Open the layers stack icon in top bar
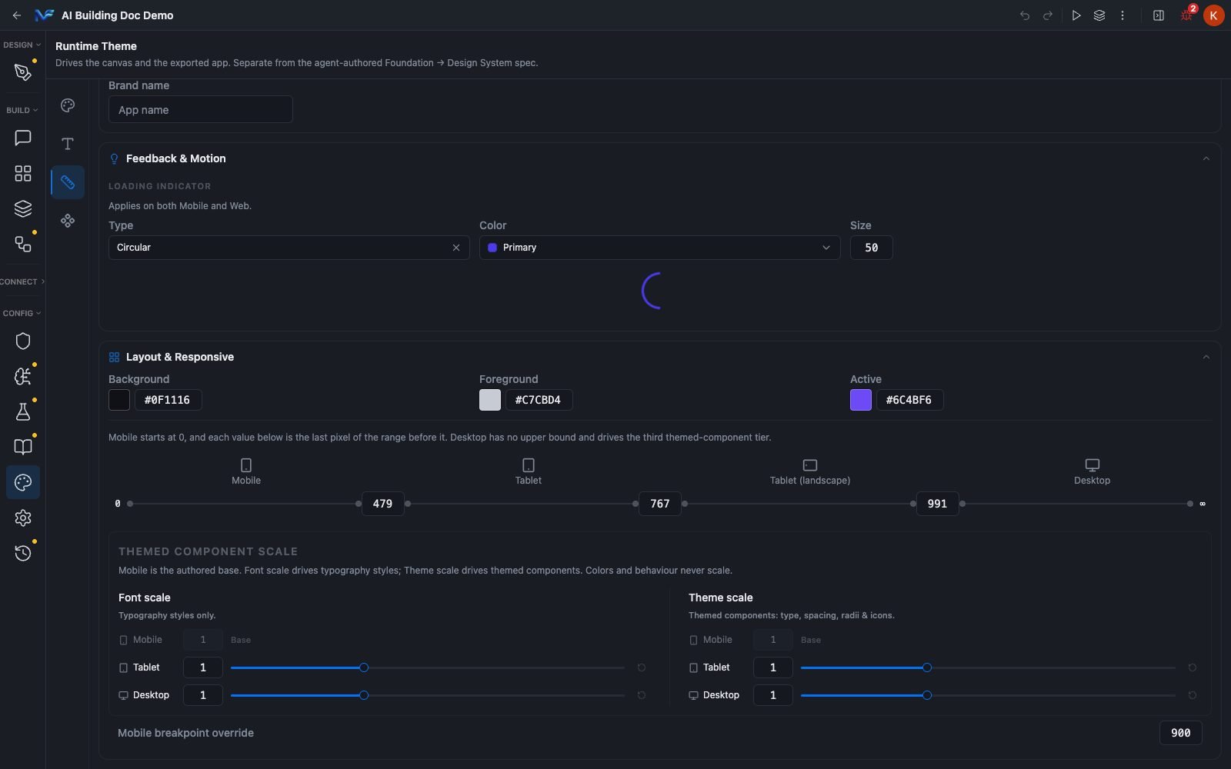Screen dimensions: 1231x769 [x=1099, y=15]
